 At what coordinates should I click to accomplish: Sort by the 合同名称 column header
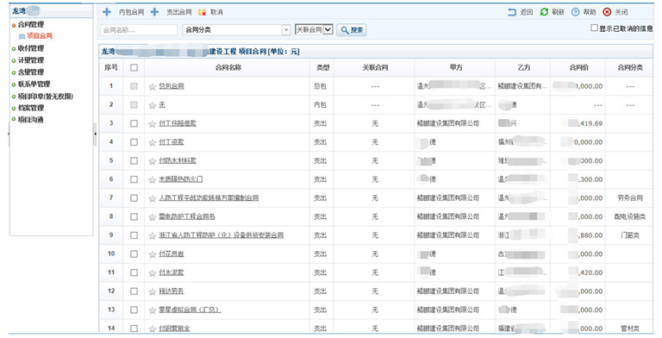tap(228, 67)
